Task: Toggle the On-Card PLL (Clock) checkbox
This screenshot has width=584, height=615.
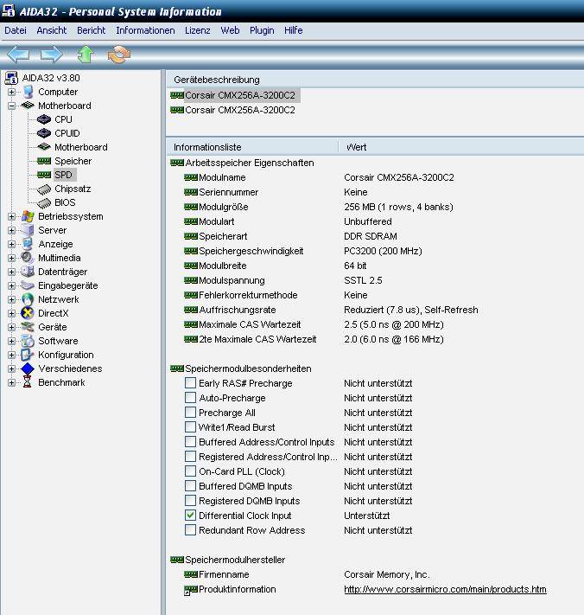Action: 190,471
